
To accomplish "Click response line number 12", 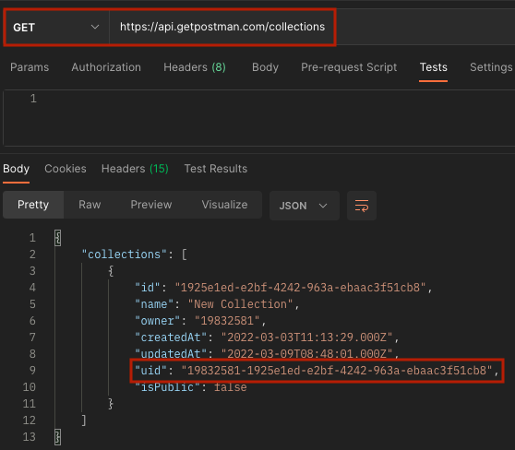I will coord(30,420).
